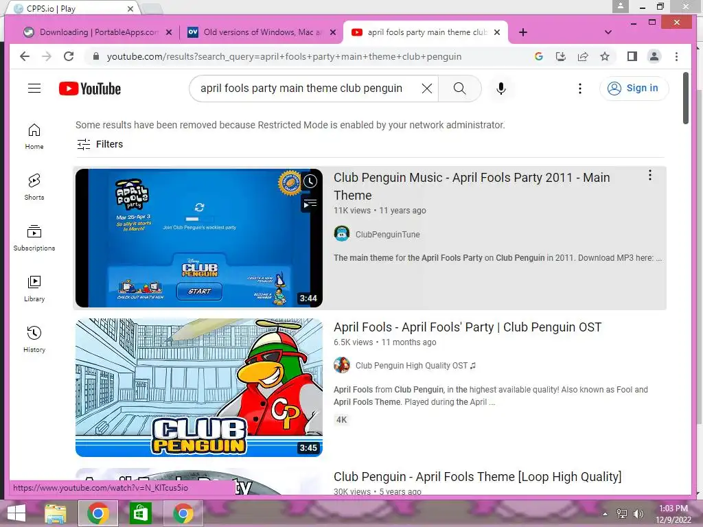Open Club Penguin High Quality OST avatar
The image size is (703, 527).
click(x=342, y=365)
